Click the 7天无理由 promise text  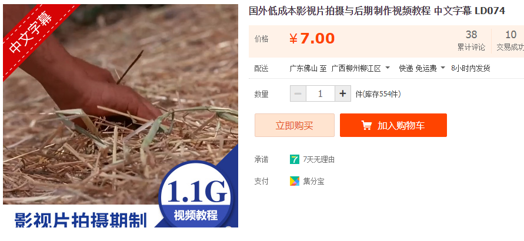(x=319, y=159)
